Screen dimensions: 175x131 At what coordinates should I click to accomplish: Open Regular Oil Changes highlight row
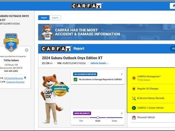(153, 89)
